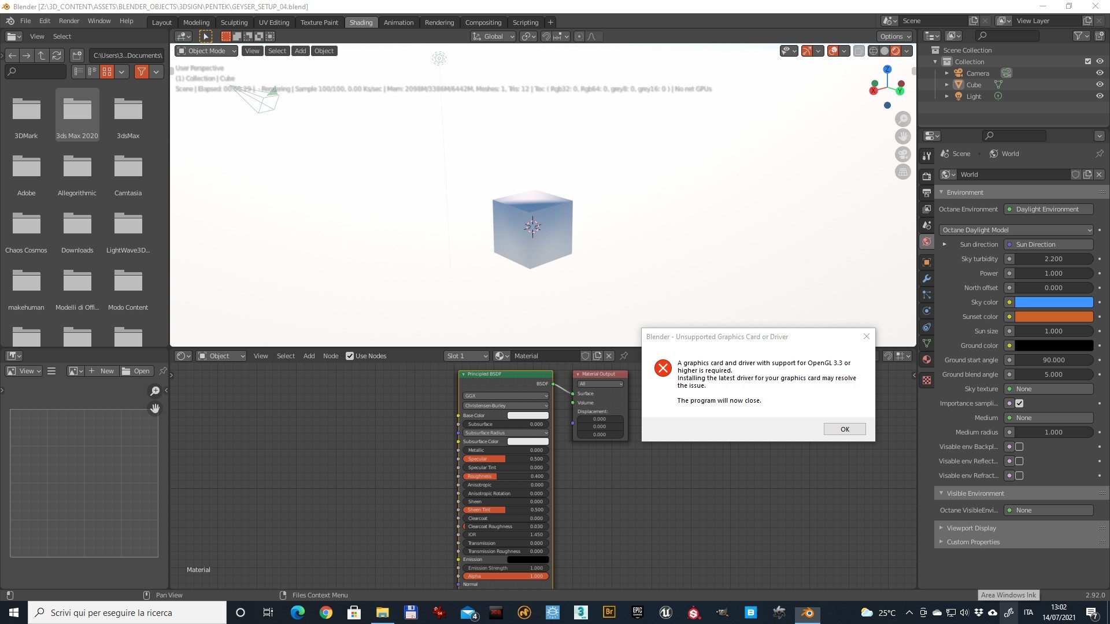Toggle camera view icon in viewport
The image size is (1110, 624).
[x=902, y=154]
